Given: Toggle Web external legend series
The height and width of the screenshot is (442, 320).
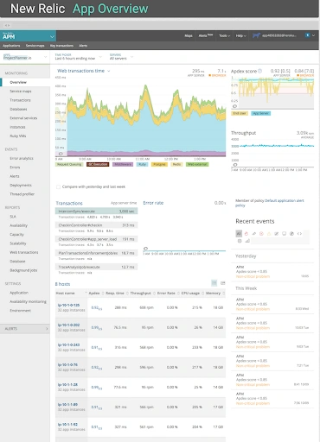Looking at the screenshot, I should click(x=197, y=164).
